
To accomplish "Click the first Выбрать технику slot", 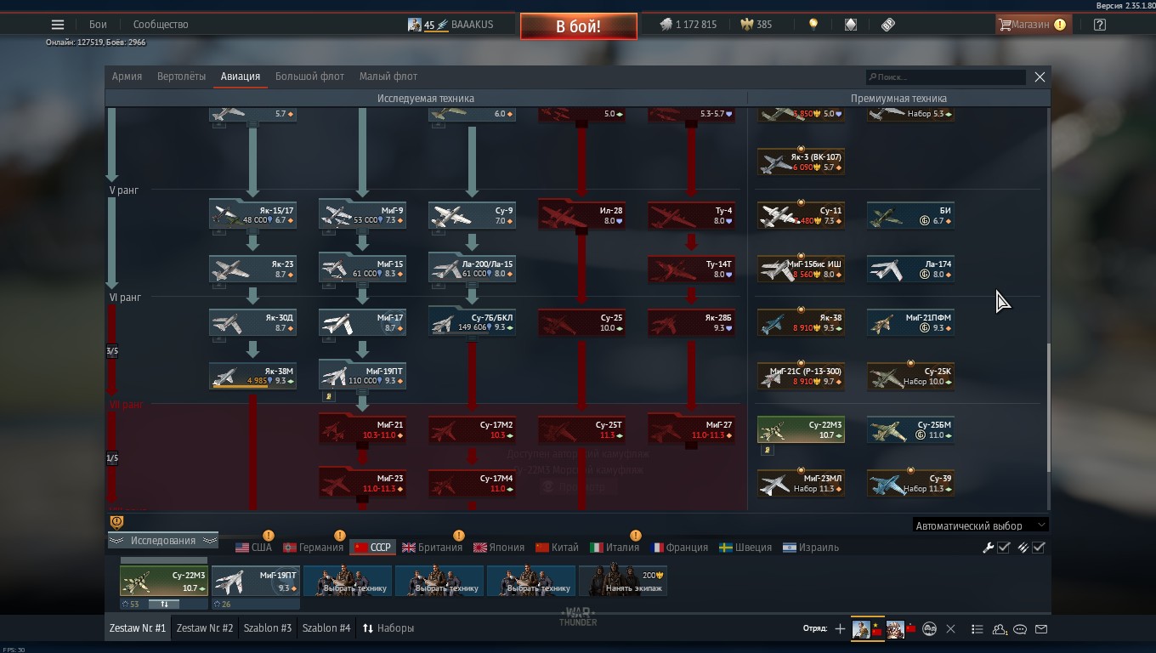I will coord(347,582).
